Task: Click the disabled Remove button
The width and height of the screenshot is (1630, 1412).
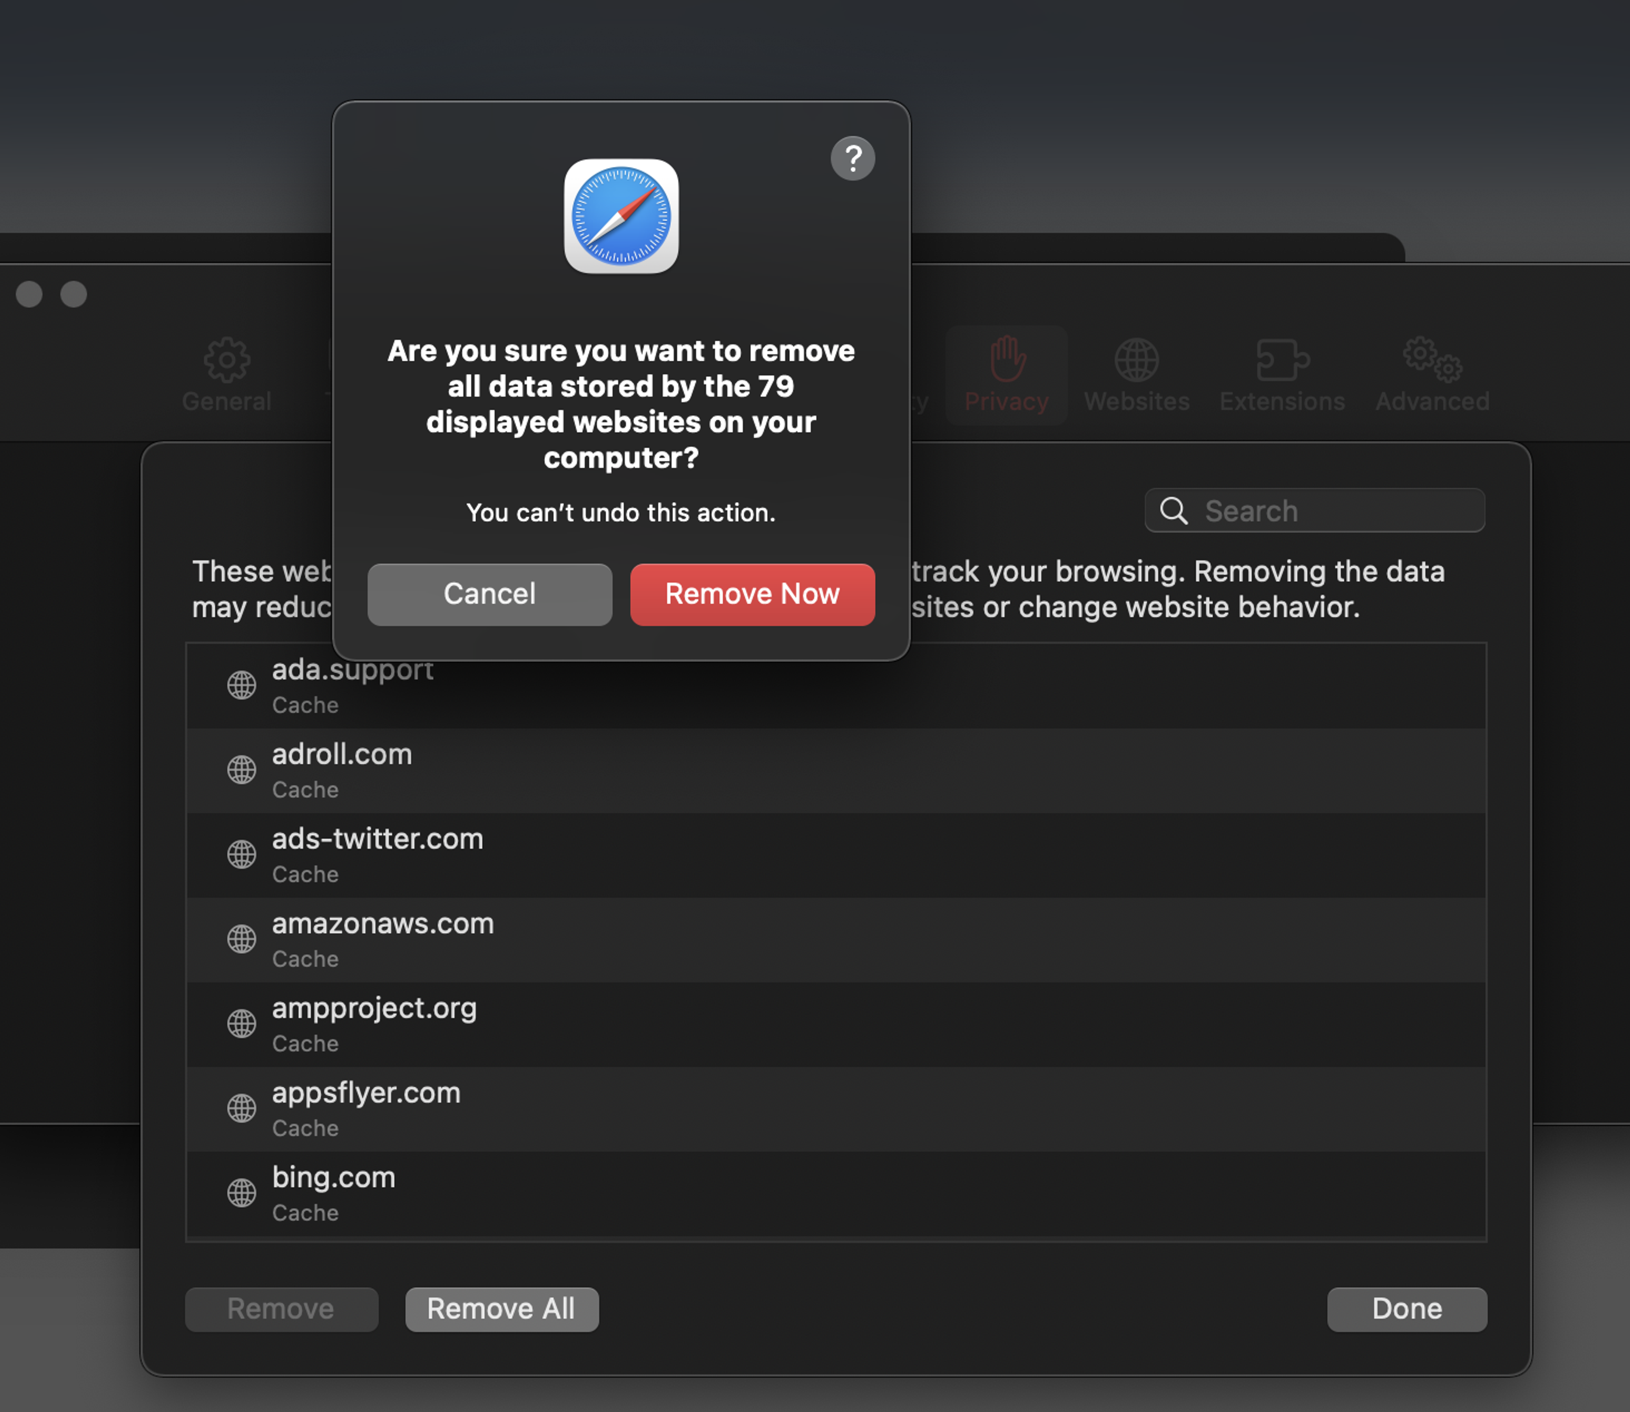Action: [281, 1309]
